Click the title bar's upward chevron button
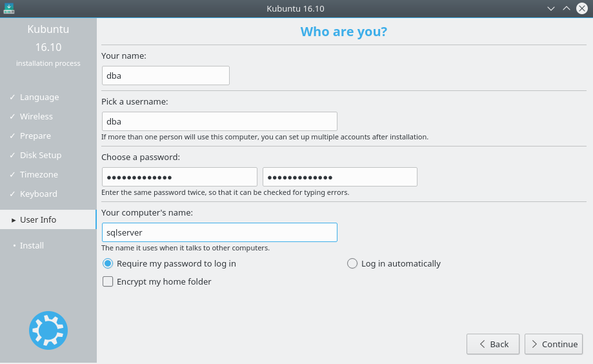The width and height of the screenshot is (593, 364). point(566,8)
